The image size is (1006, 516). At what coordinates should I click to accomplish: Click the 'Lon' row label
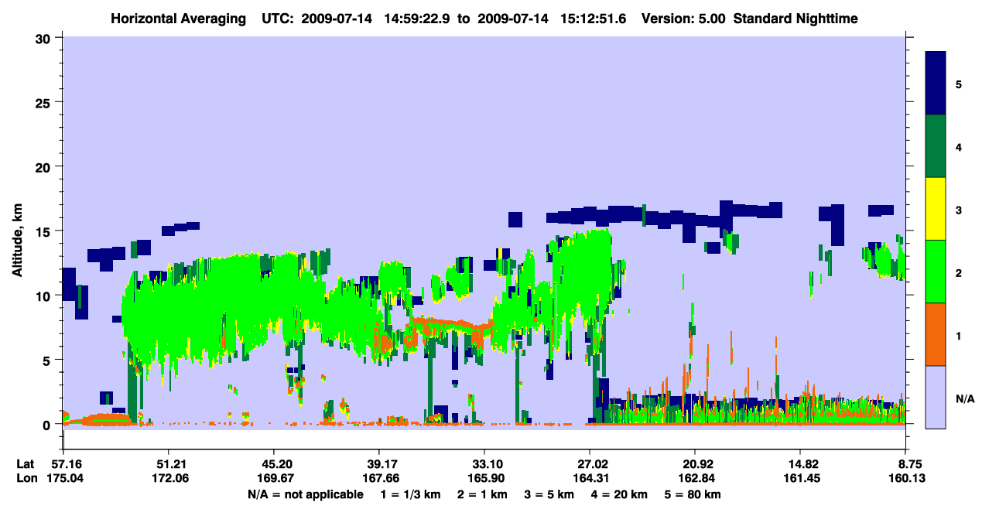pyautogui.click(x=26, y=479)
